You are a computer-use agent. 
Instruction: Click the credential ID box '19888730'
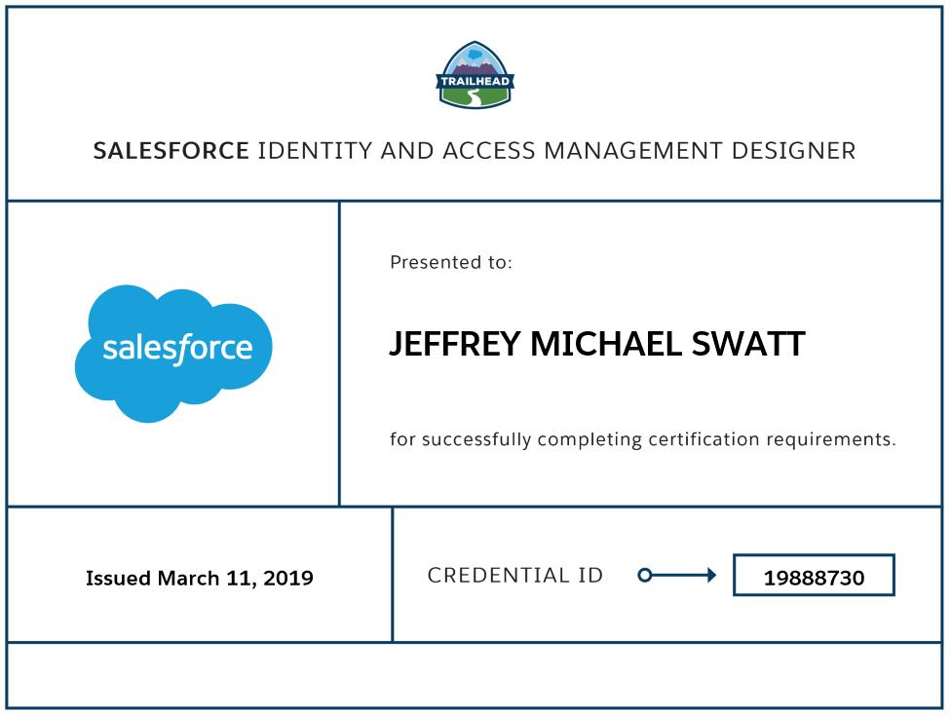[x=814, y=575]
